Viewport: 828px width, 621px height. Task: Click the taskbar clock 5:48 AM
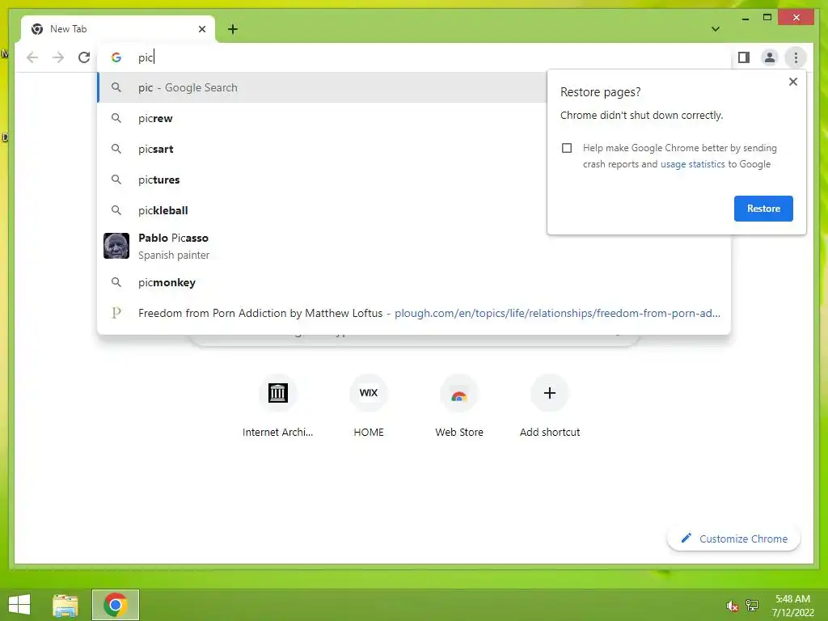pos(792,599)
